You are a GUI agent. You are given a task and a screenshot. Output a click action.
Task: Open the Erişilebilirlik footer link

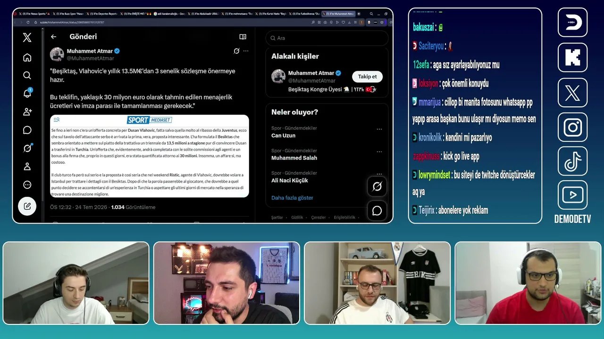point(344,218)
